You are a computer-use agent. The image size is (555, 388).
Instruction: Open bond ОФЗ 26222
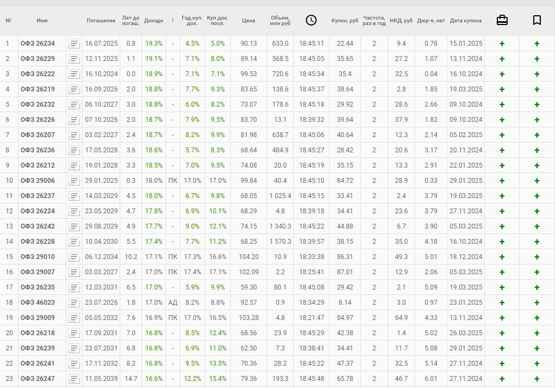[38, 74]
